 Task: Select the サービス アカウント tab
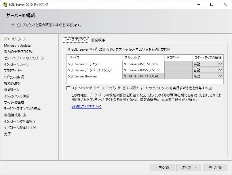[x=76, y=40]
